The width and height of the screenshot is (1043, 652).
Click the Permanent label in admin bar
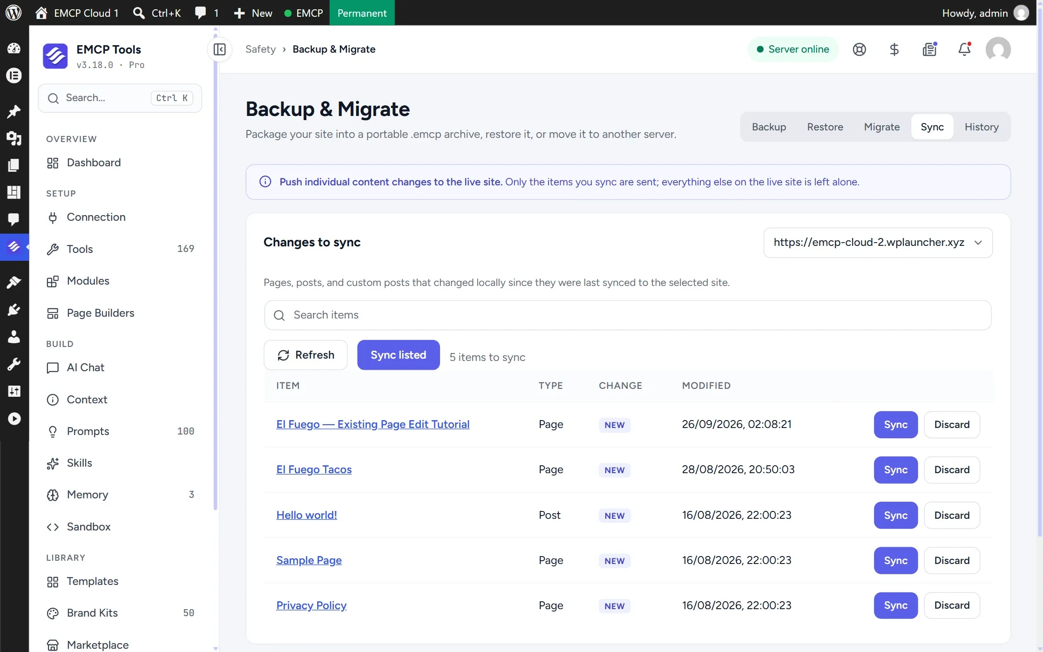coord(362,13)
